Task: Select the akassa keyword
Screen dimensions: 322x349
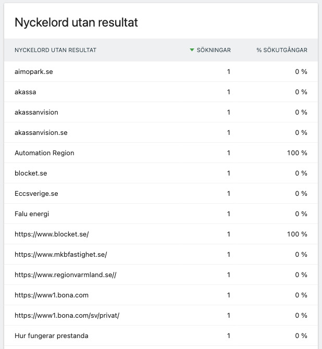Action: pyautogui.click(x=26, y=92)
